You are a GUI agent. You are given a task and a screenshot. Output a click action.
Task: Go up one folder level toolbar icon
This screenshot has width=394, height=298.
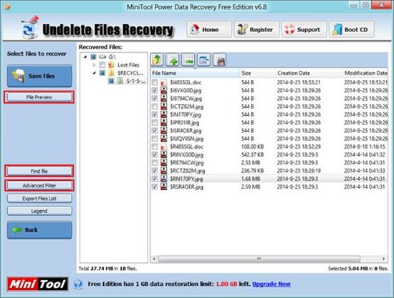pos(157,60)
